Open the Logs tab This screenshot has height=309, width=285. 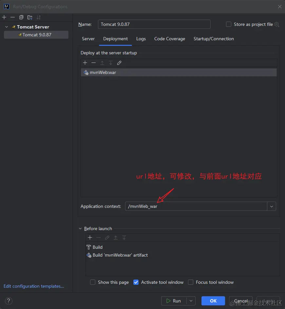click(141, 39)
